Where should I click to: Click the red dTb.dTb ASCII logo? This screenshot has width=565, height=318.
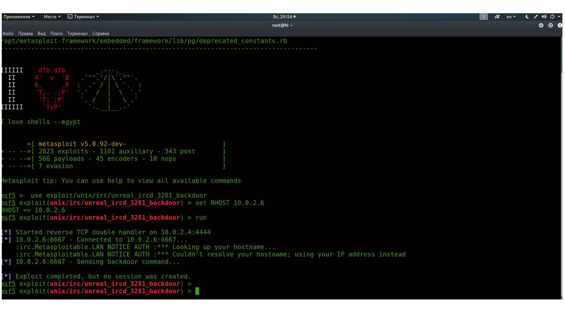(52, 89)
